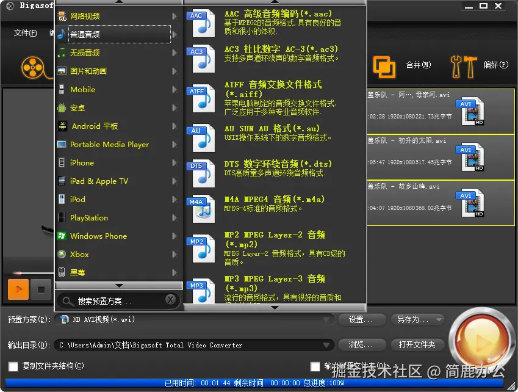Image resolution: width=518 pixels, height=392 pixels.
Task: Start conversion with the big orange button
Action: 482,341
